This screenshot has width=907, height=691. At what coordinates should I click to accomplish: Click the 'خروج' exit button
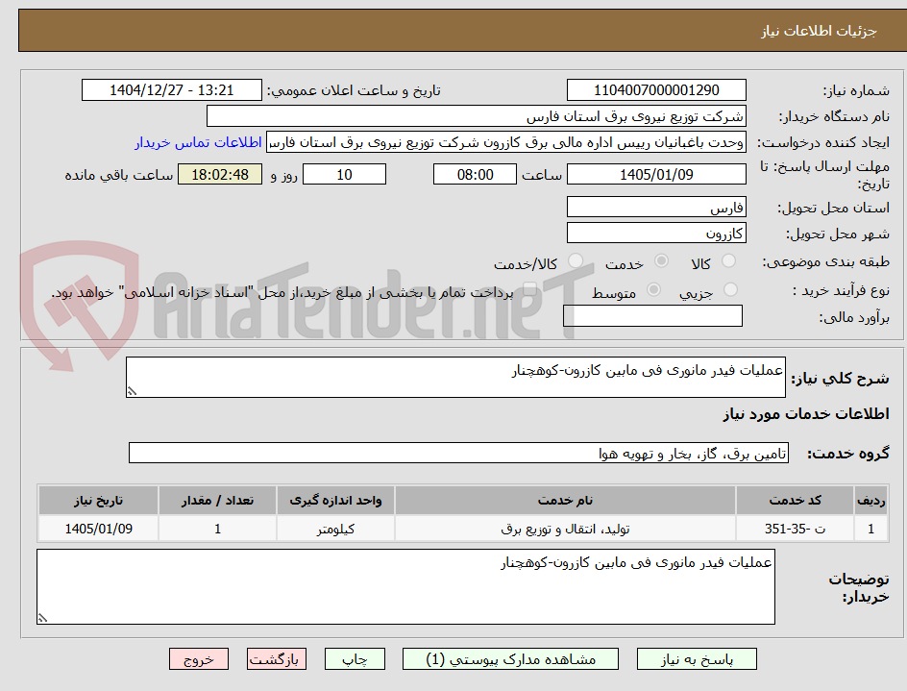198,659
